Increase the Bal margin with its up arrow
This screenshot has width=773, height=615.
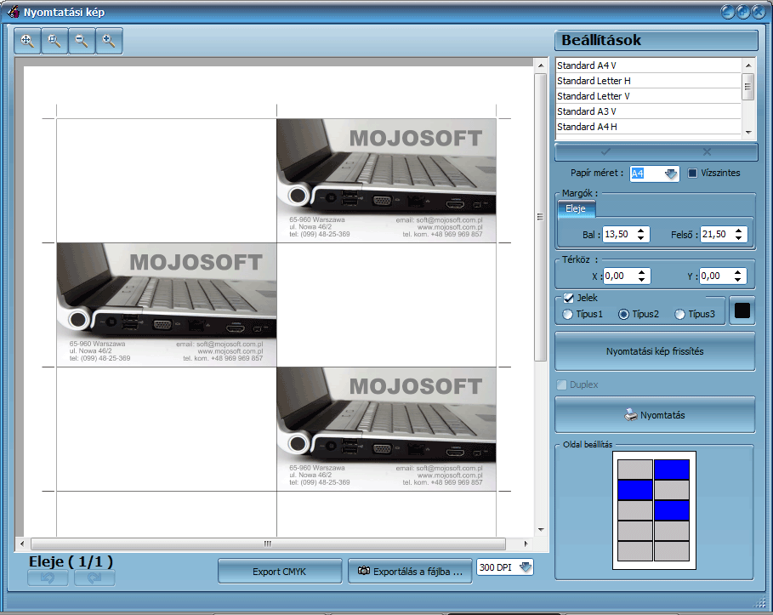click(x=640, y=231)
